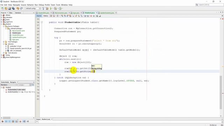Click the Undo toolbar icon
The height and width of the screenshot is (126, 224).
tap(18, 8)
